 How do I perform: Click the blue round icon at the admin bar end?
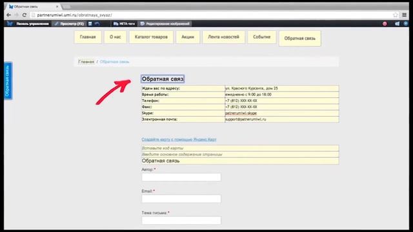(406, 24)
